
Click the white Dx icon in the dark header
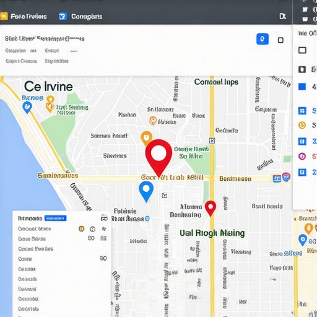click(x=282, y=16)
